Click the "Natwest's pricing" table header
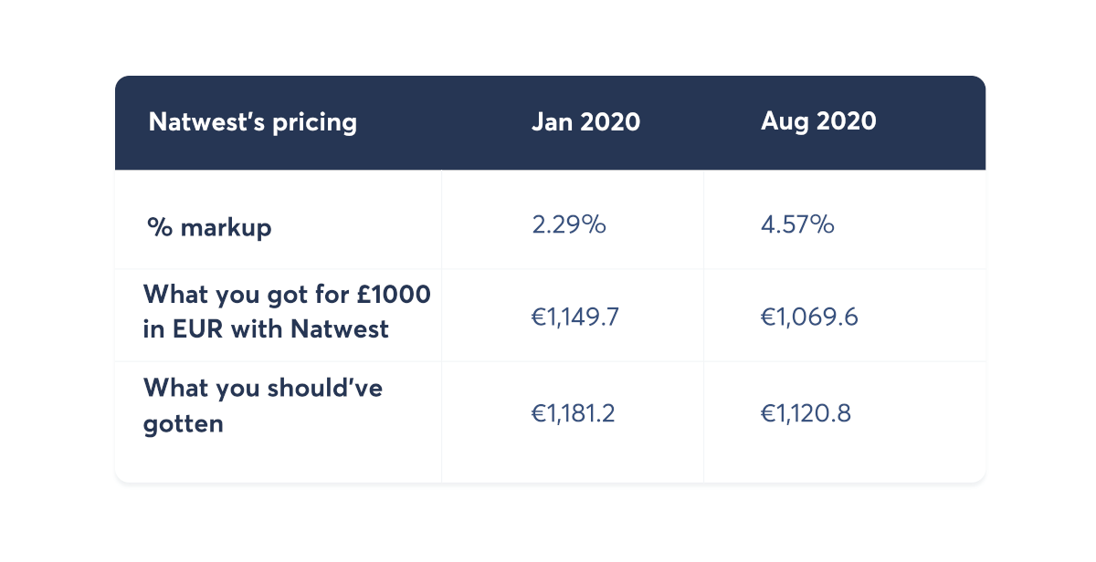This screenshot has height=562, width=1096. (252, 122)
